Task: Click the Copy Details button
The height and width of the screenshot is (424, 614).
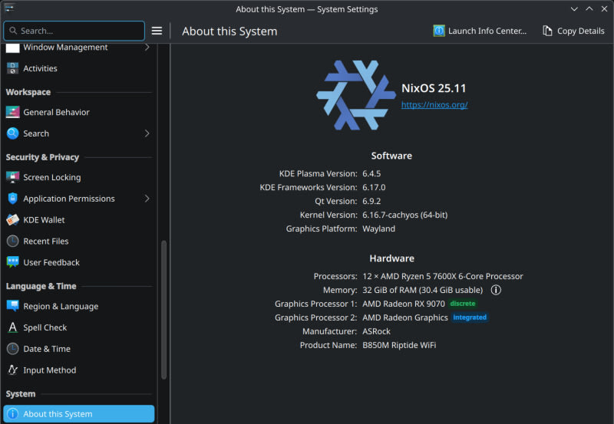Action: click(573, 31)
